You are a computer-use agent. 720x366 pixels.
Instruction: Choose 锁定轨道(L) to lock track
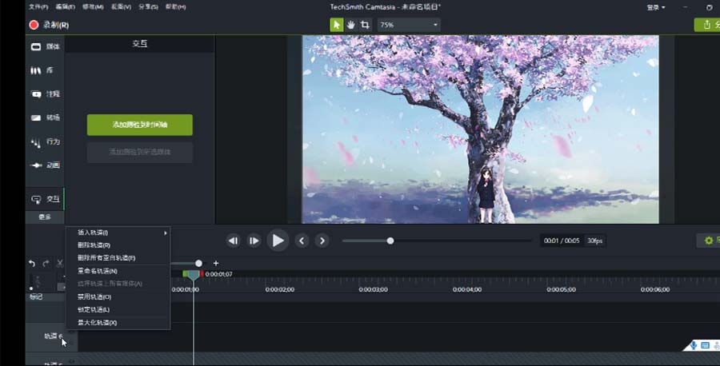point(118,309)
